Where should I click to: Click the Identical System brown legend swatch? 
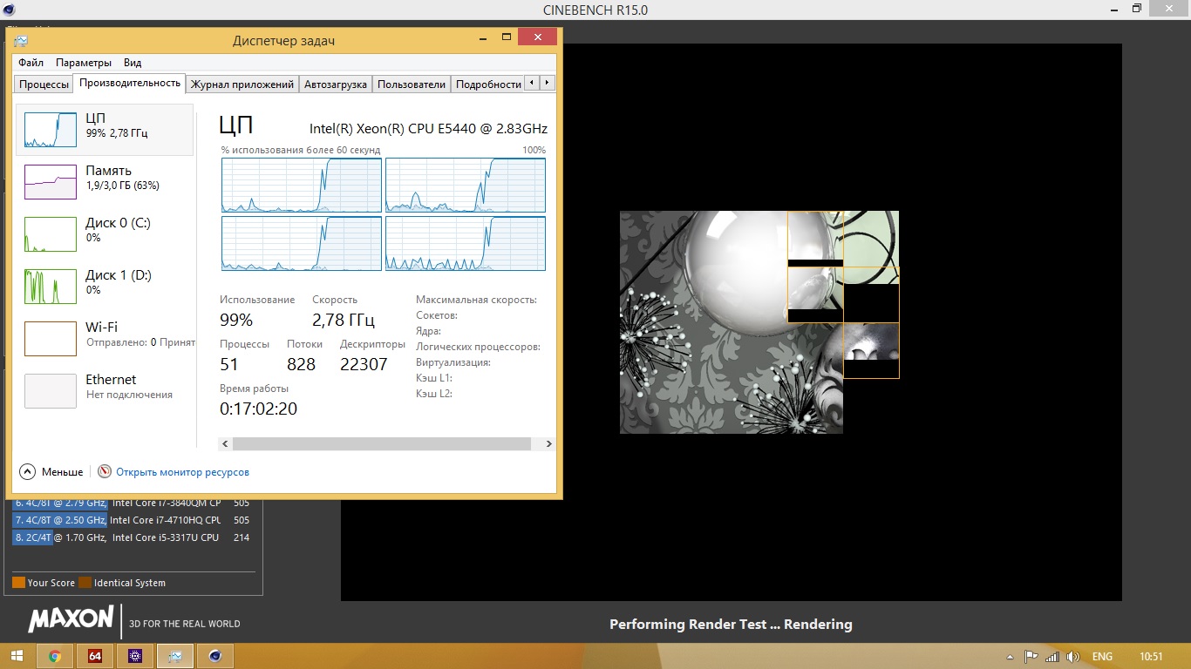pos(85,583)
